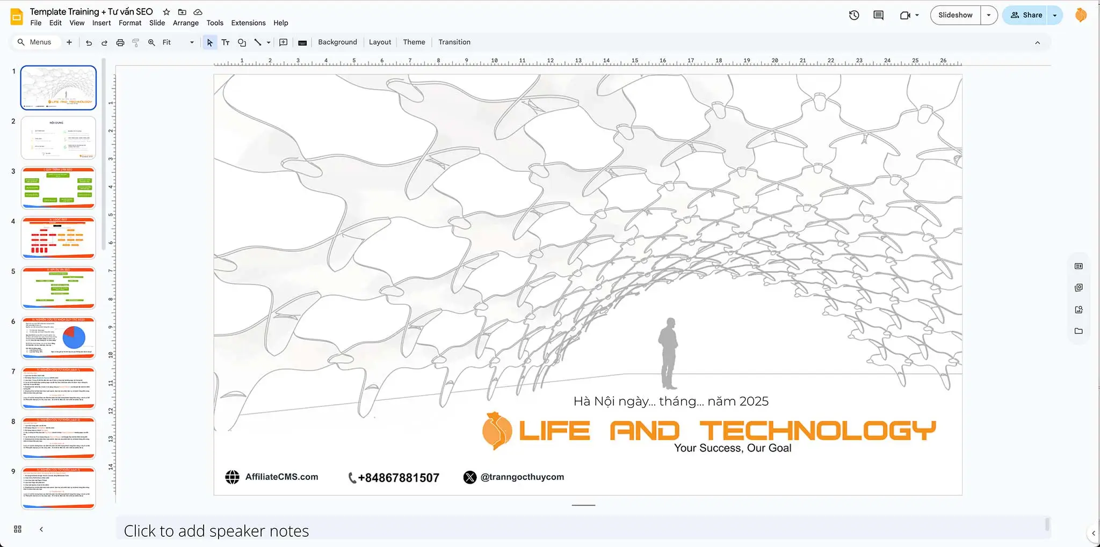The image size is (1100, 547).
Task: Switch to grid view
Action: coord(18,529)
